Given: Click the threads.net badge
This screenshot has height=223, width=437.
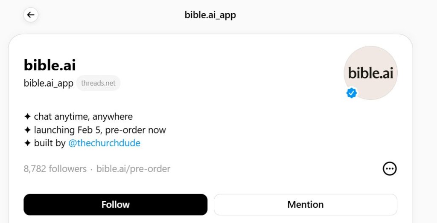Looking at the screenshot, I should click(x=98, y=83).
